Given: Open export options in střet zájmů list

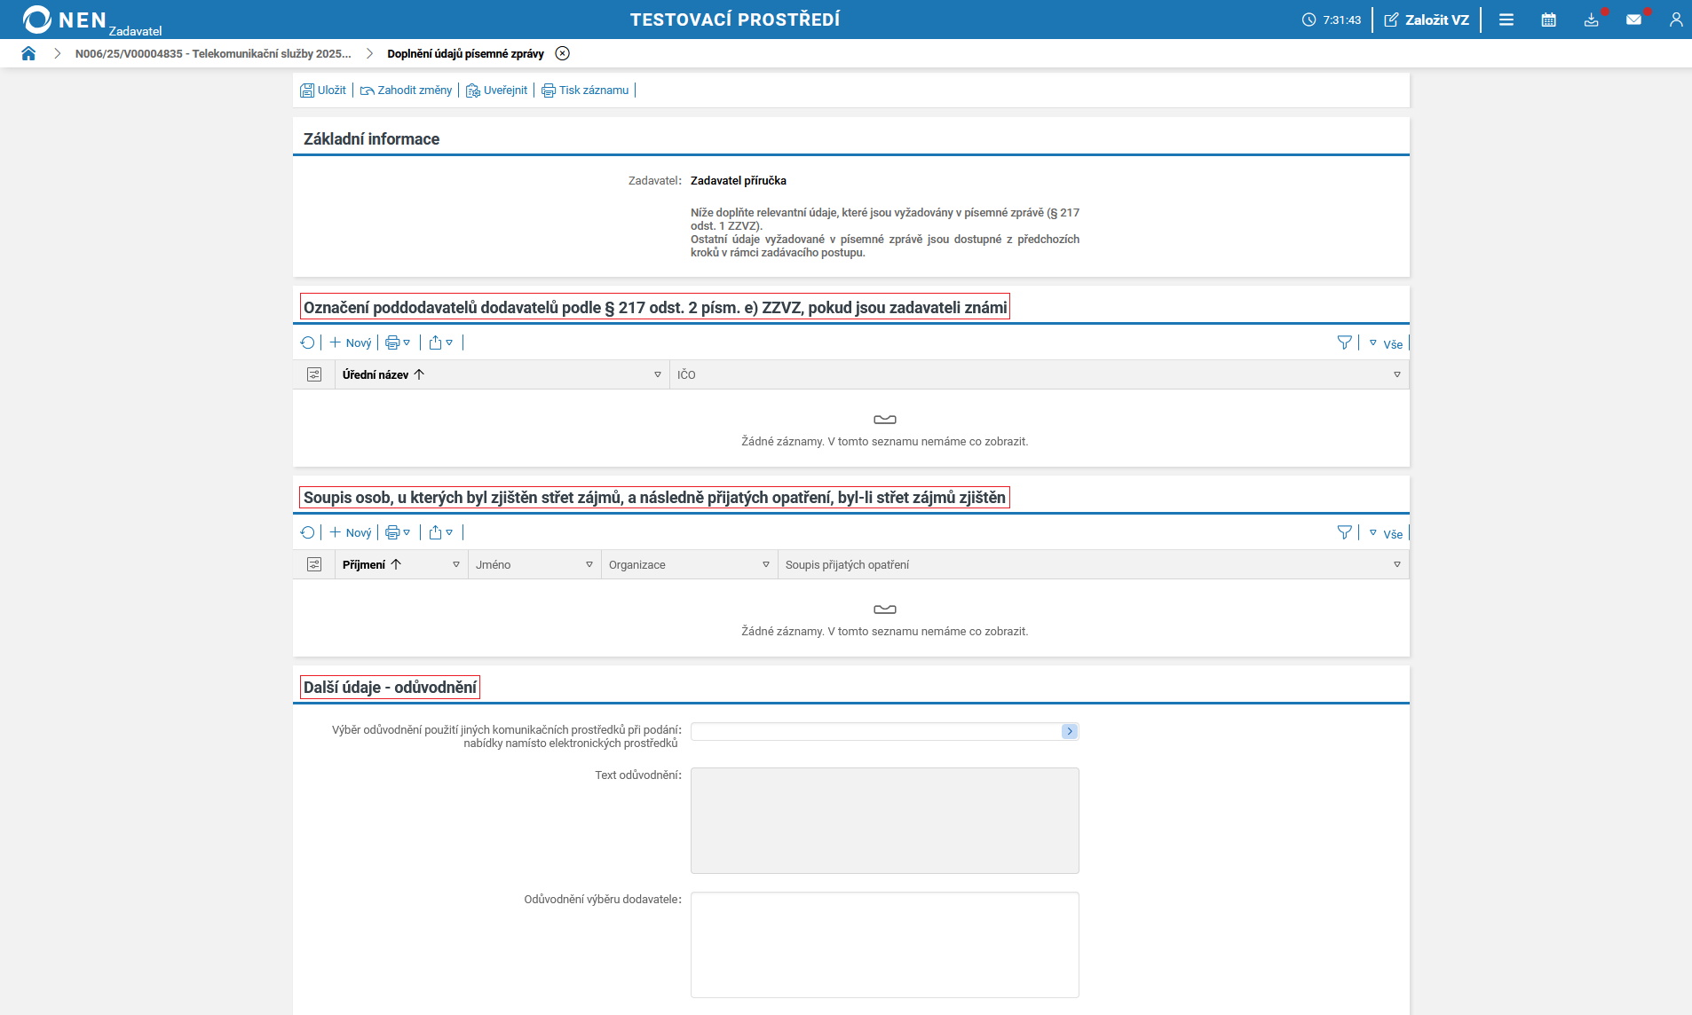Looking at the screenshot, I should 441,532.
